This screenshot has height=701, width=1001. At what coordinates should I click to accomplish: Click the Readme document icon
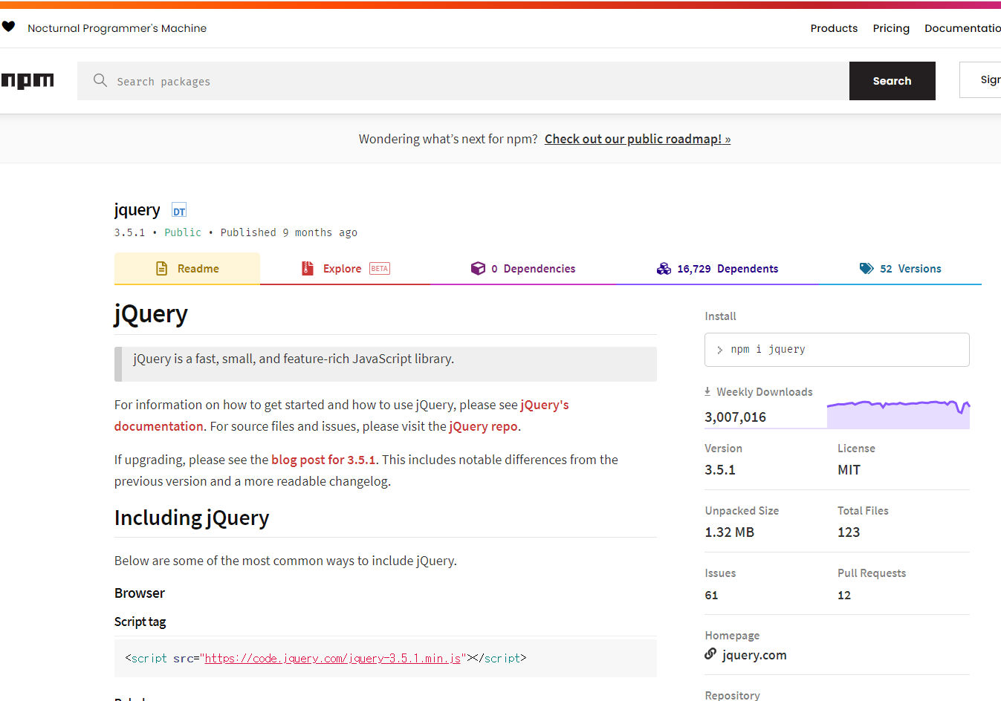click(161, 269)
